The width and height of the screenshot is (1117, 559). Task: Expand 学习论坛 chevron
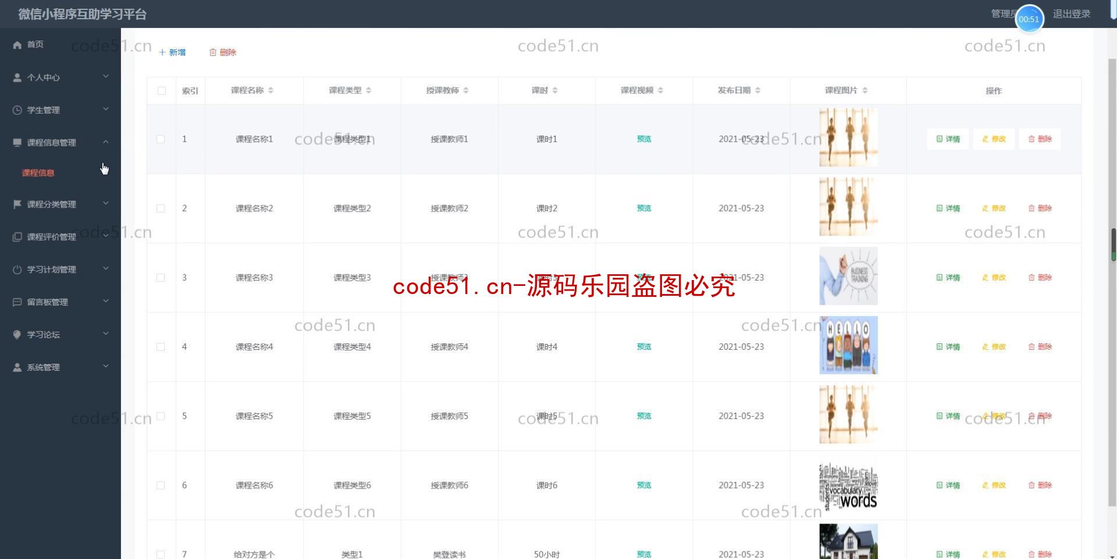click(x=106, y=333)
